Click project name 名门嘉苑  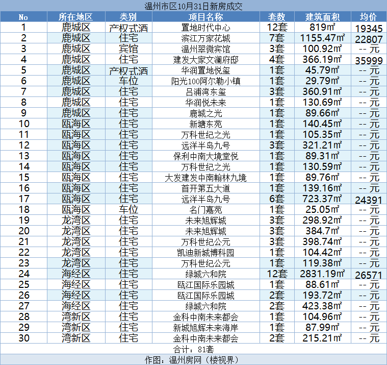(205, 210)
